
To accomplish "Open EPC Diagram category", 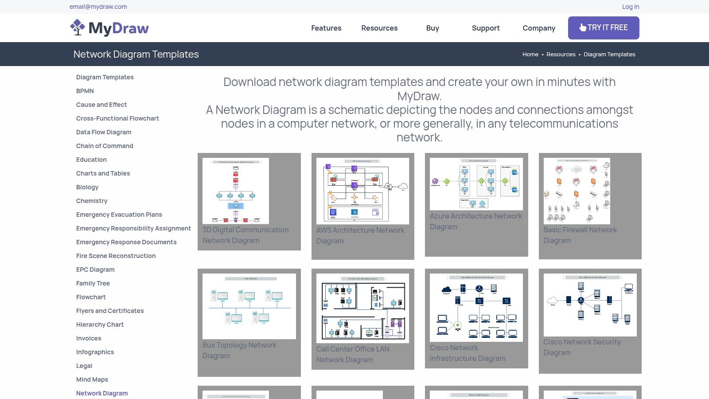I will coord(95,270).
